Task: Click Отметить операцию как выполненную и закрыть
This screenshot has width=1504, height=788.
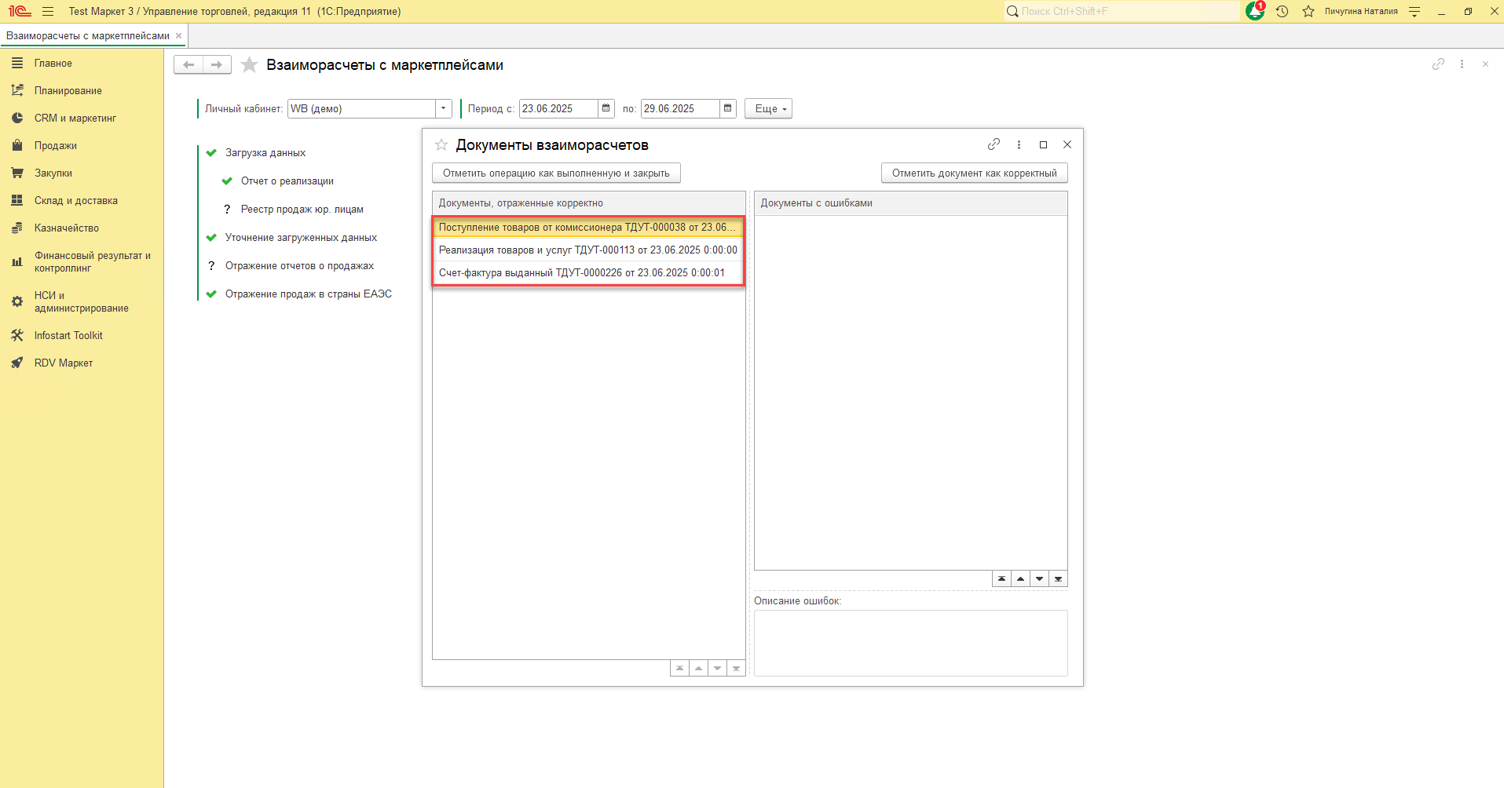Action: (556, 173)
